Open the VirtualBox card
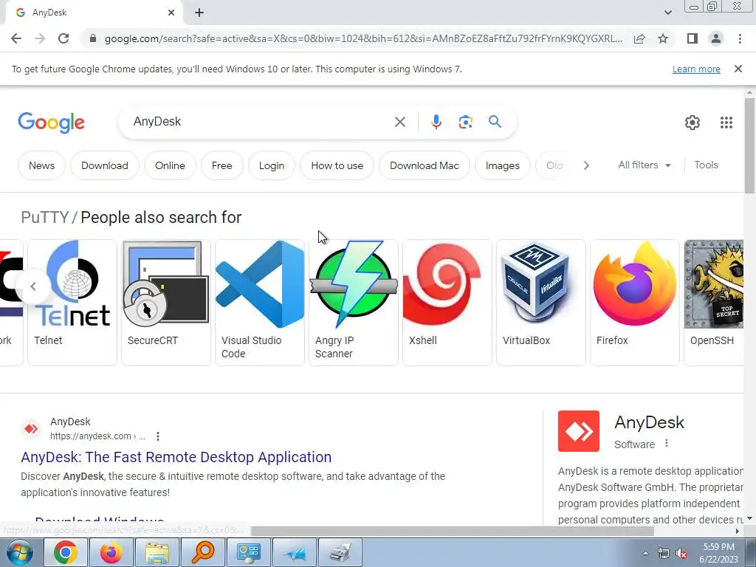This screenshot has width=756, height=567. 541,302
